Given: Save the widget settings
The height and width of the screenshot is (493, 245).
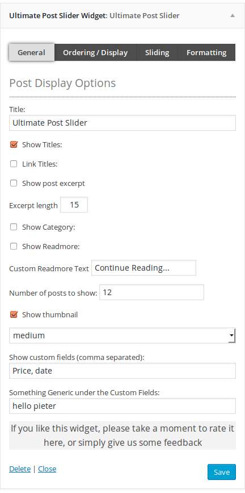Looking at the screenshot, I should coord(222,472).
